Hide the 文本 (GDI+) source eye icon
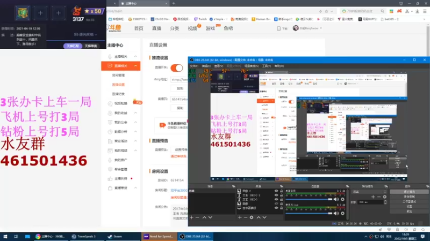Screen dimensions: 430x241 point(276,199)
